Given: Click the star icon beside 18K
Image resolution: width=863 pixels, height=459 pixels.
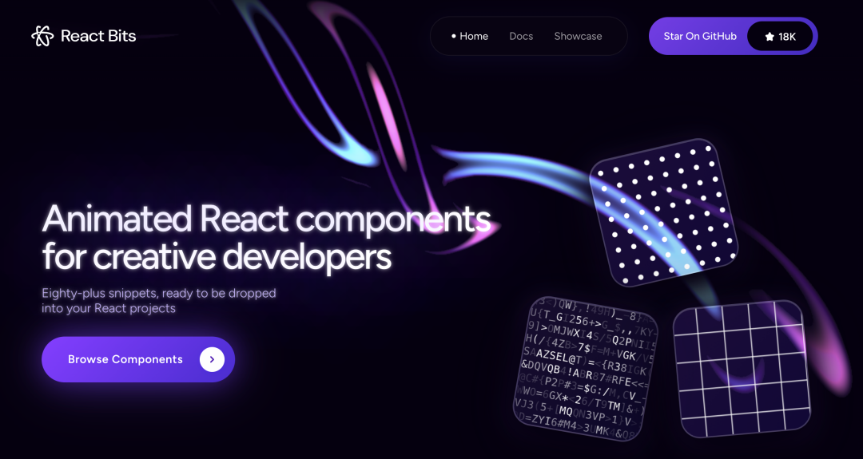Looking at the screenshot, I should [770, 37].
